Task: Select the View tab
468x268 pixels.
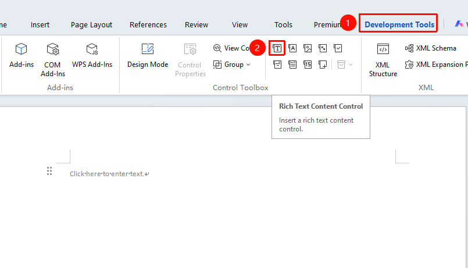Action: 240,25
